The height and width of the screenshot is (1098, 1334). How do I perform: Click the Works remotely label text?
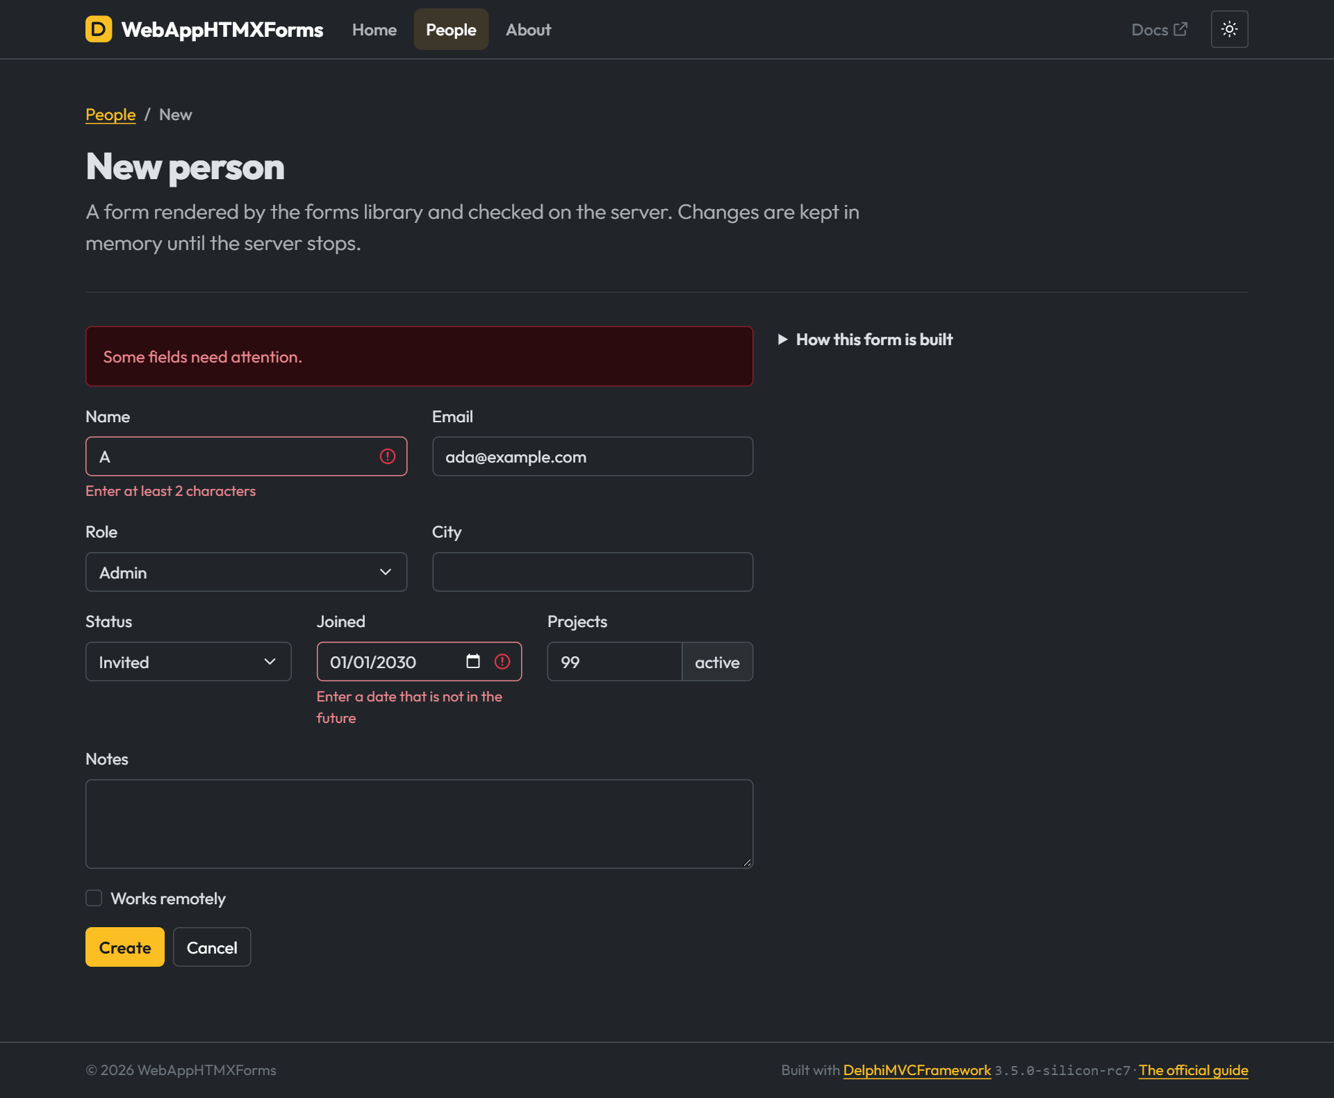[x=168, y=899]
